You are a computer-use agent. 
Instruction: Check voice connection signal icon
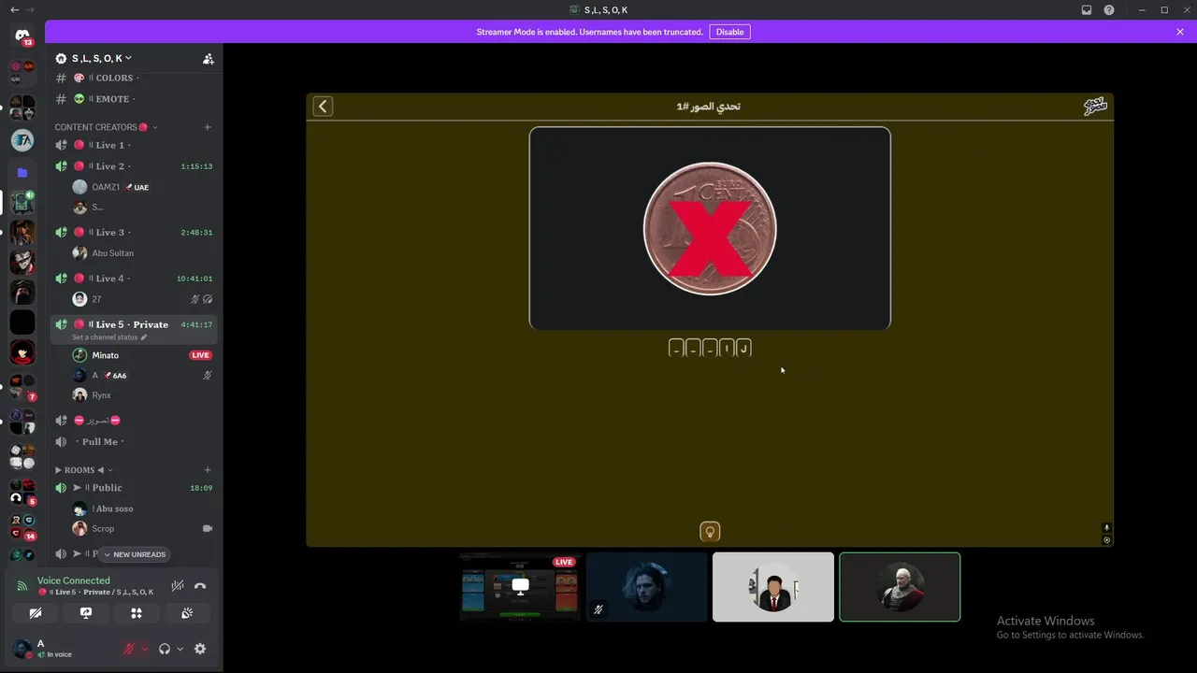pos(22,586)
